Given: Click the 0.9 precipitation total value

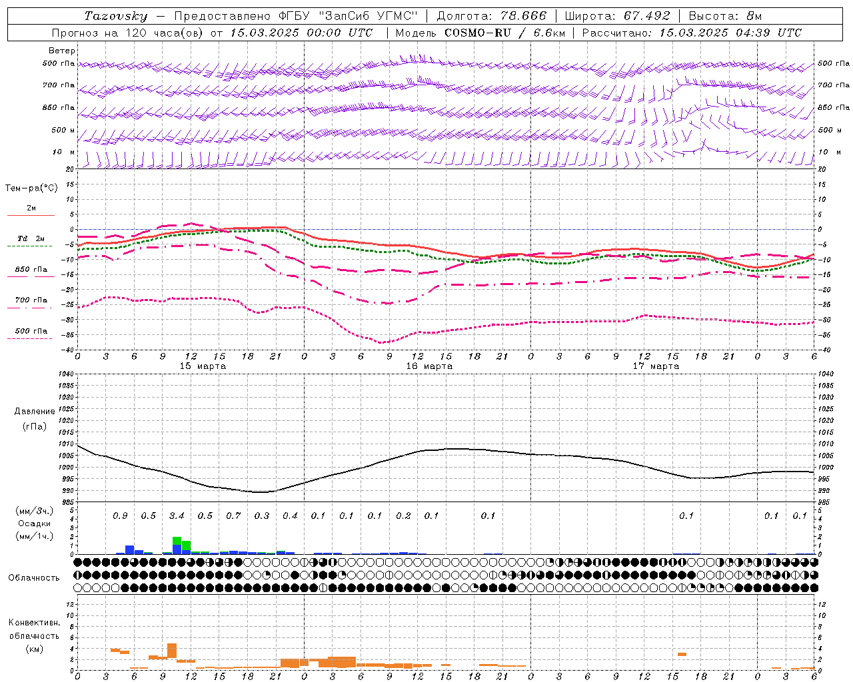Looking at the screenshot, I should (x=120, y=516).
